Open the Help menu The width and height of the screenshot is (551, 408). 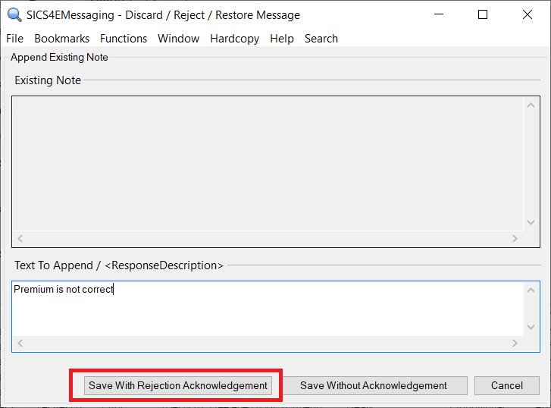pos(281,39)
